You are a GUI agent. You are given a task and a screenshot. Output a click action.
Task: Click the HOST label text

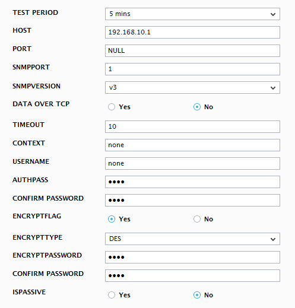point(22,30)
